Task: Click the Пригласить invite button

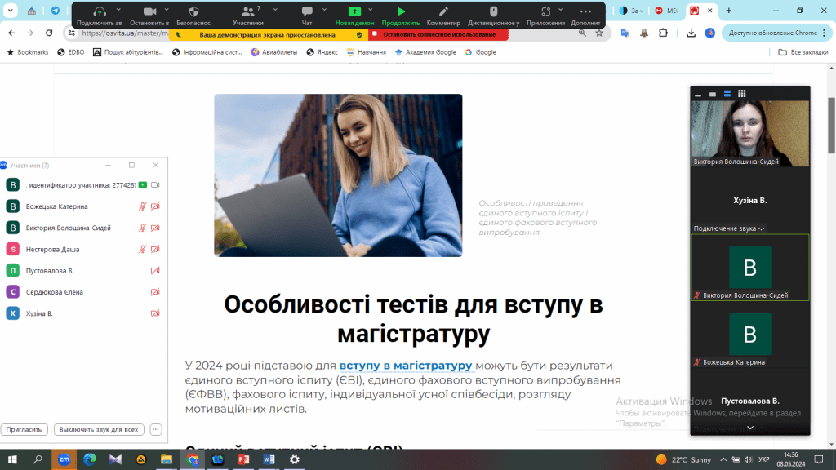Action: click(x=24, y=429)
